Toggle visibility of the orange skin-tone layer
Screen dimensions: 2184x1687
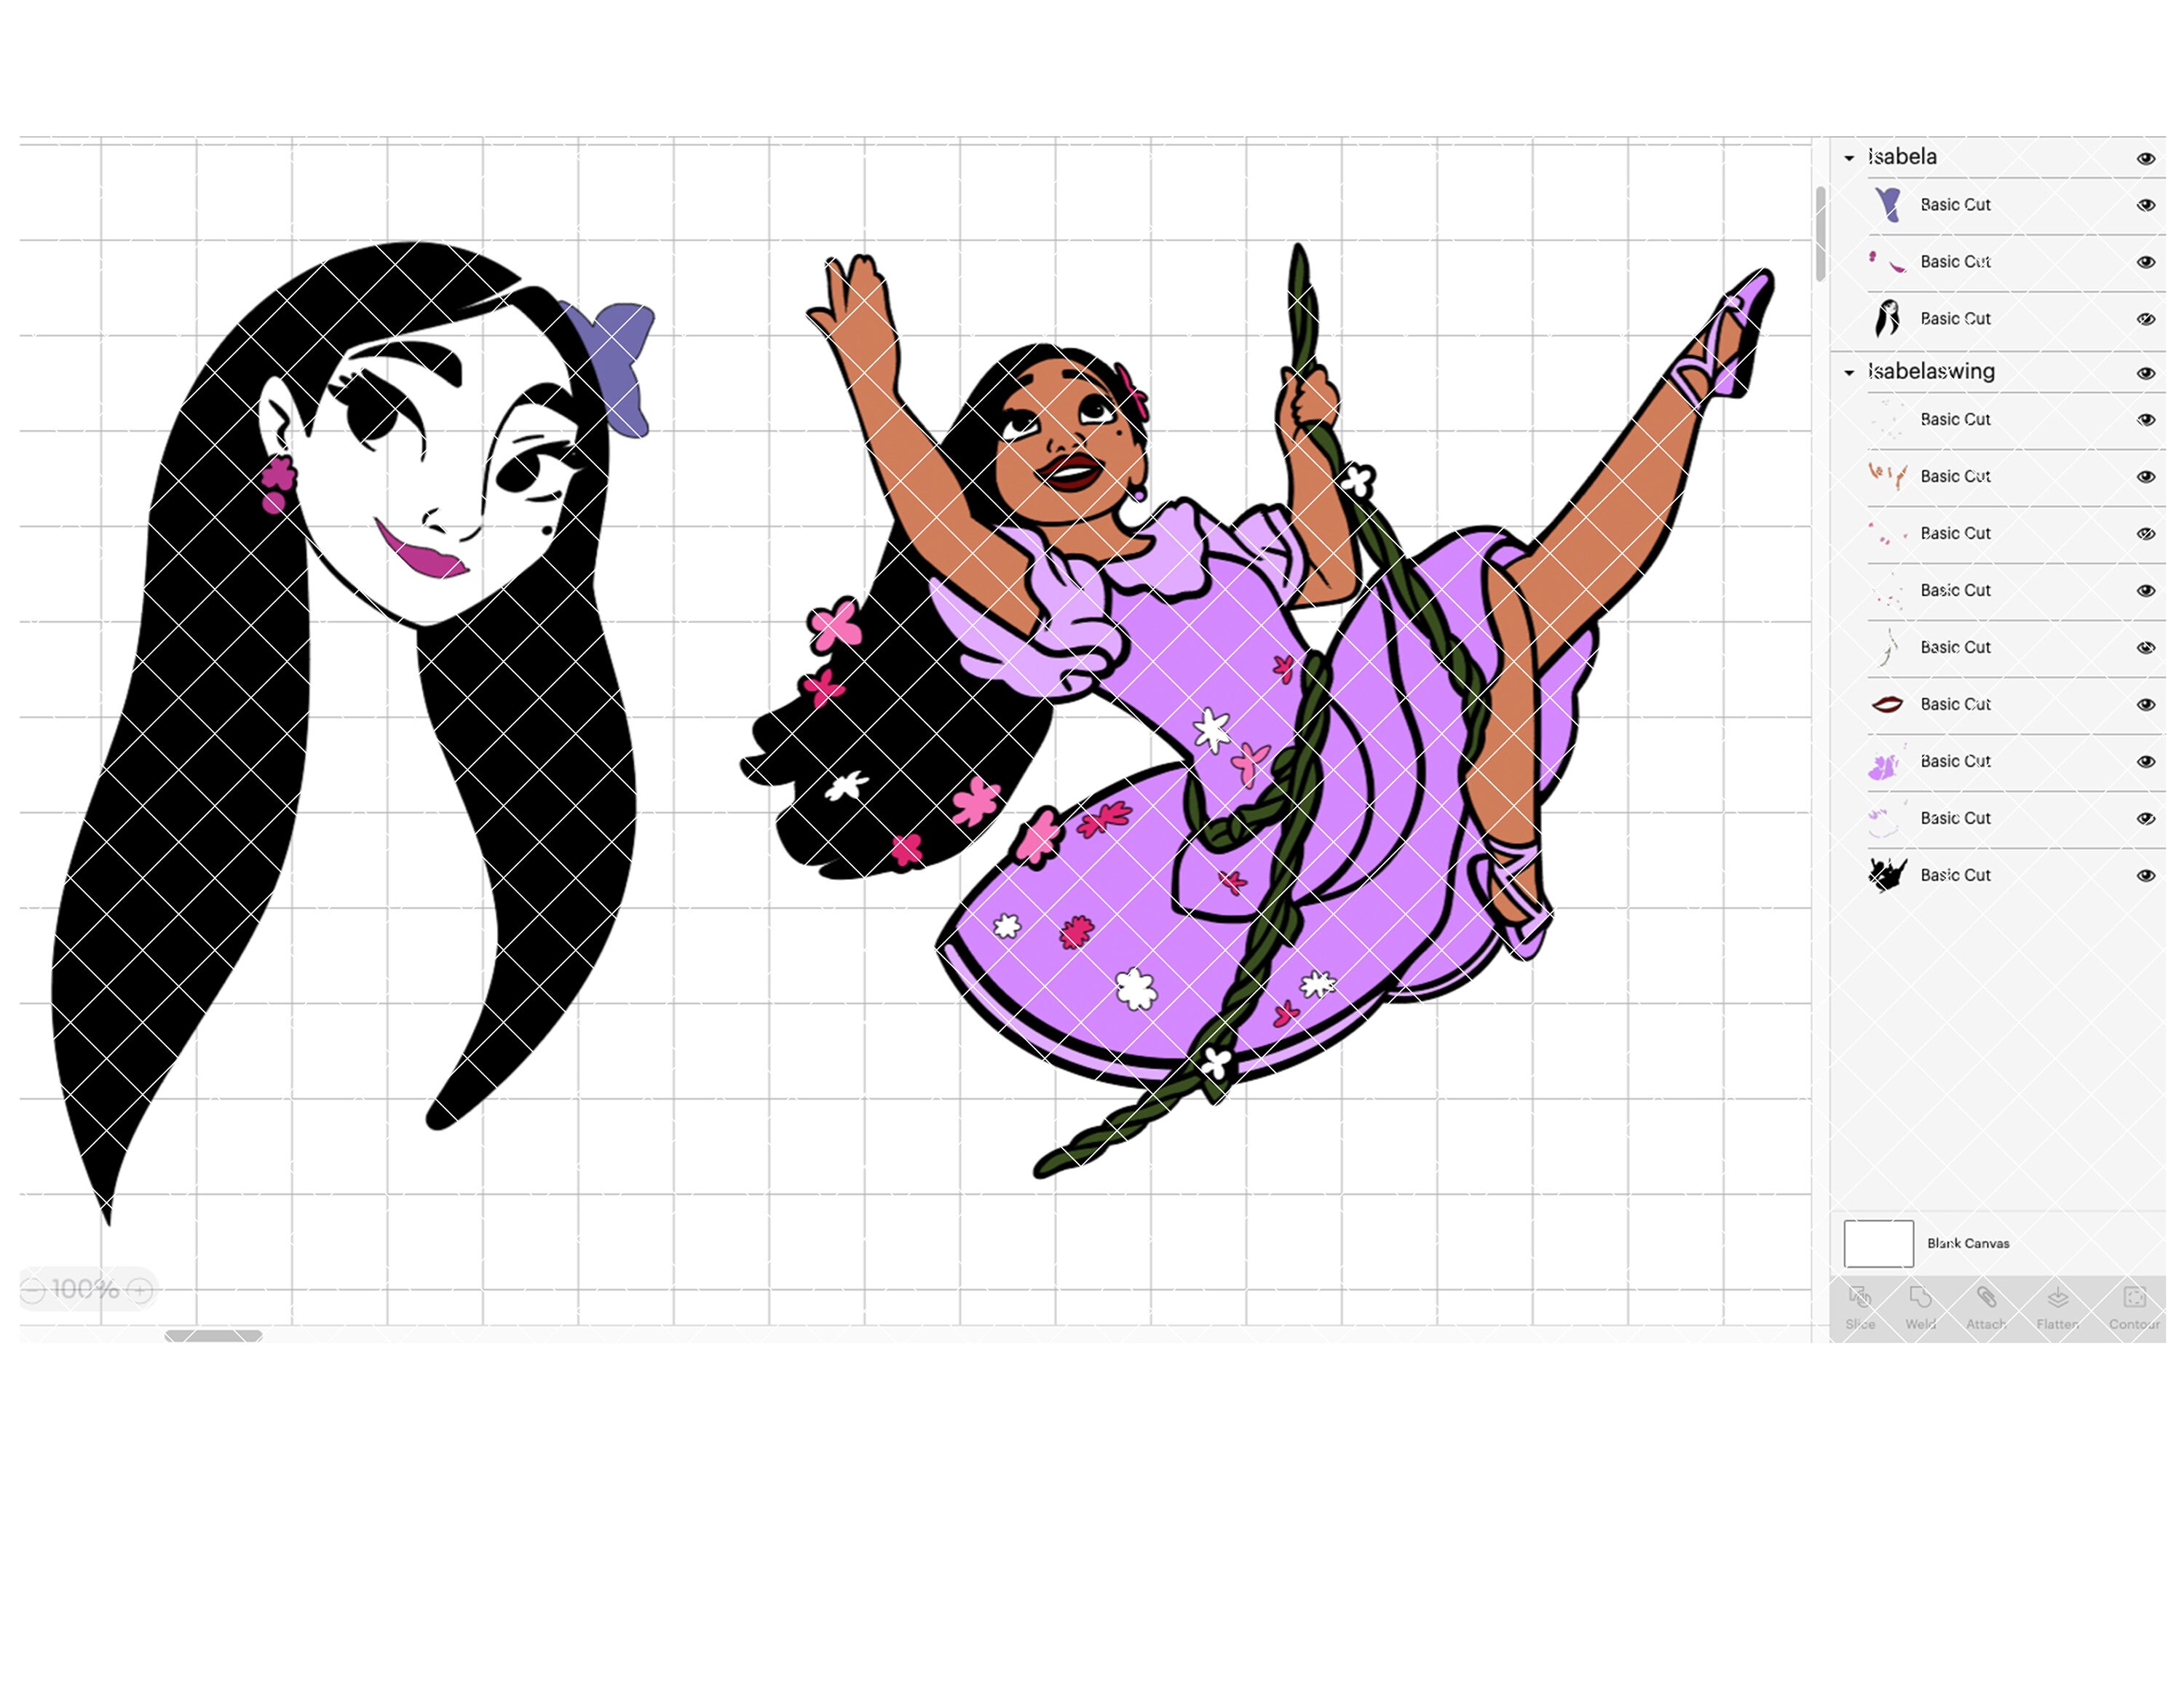[2145, 476]
